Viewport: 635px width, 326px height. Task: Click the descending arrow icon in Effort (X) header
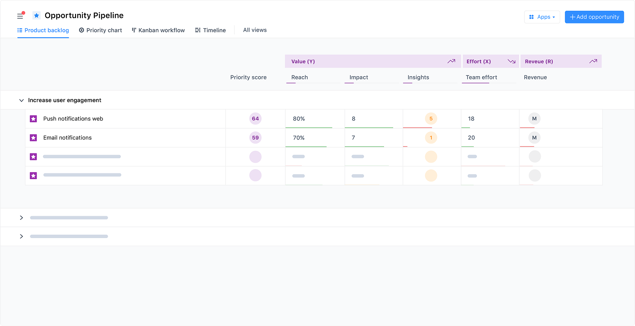(x=511, y=61)
